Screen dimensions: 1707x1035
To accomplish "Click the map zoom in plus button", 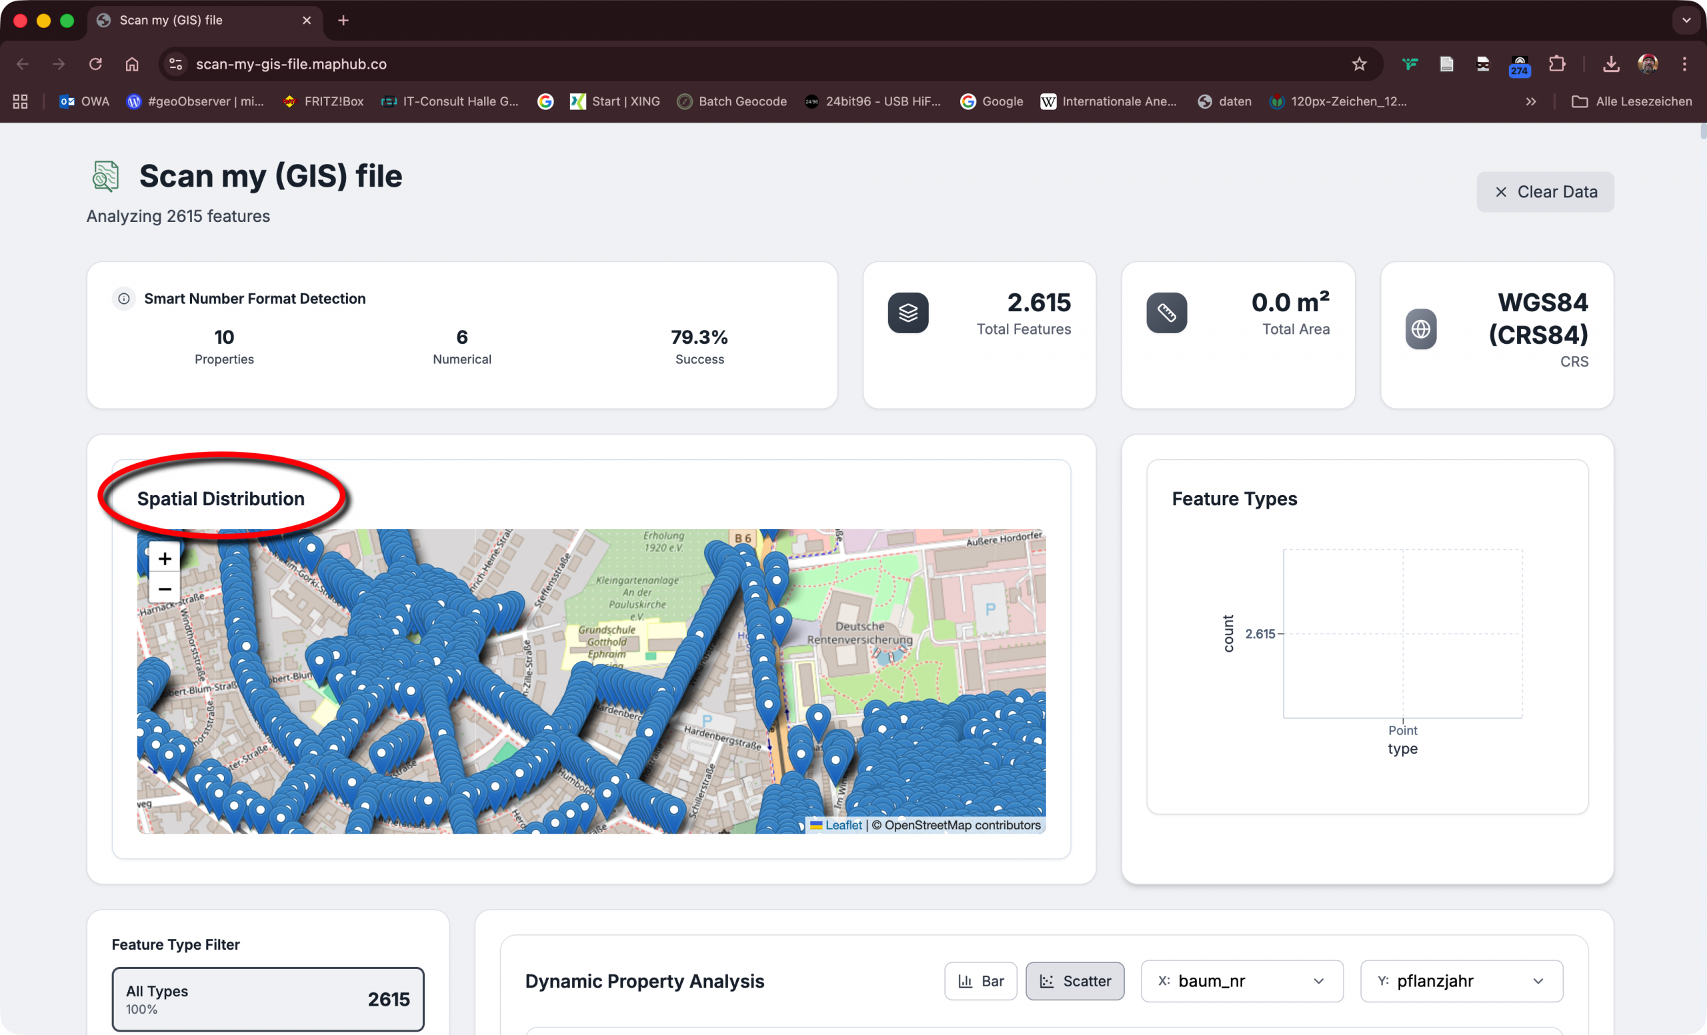I will point(164,558).
